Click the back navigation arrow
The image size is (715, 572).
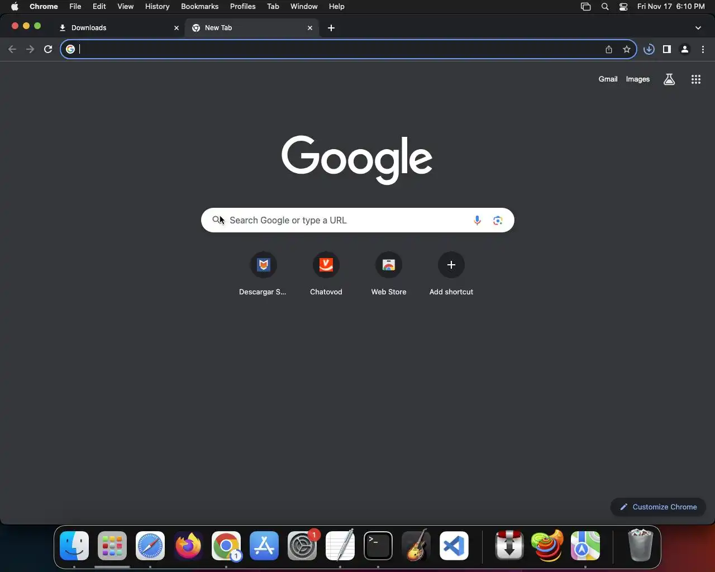12,49
